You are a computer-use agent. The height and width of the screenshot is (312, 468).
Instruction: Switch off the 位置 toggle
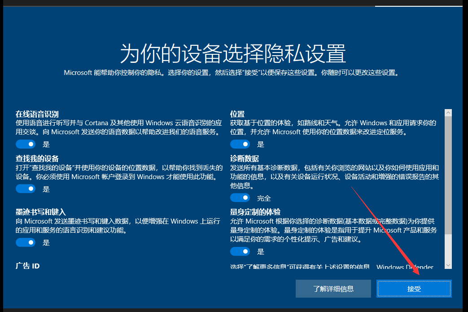click(240, 144)
